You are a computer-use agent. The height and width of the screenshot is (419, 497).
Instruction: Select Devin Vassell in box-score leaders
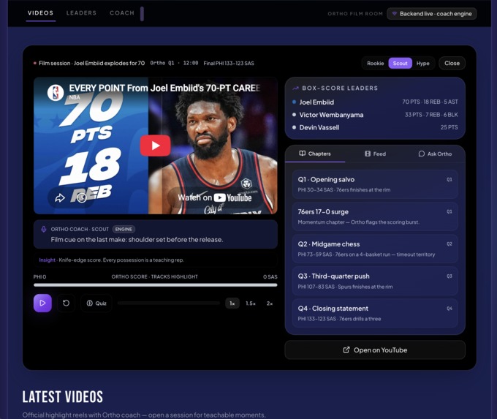click(x=375, y=127)
